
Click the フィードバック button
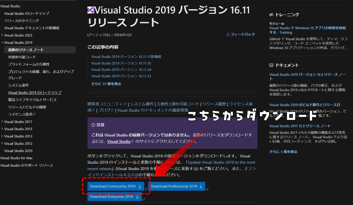(241, 35)
